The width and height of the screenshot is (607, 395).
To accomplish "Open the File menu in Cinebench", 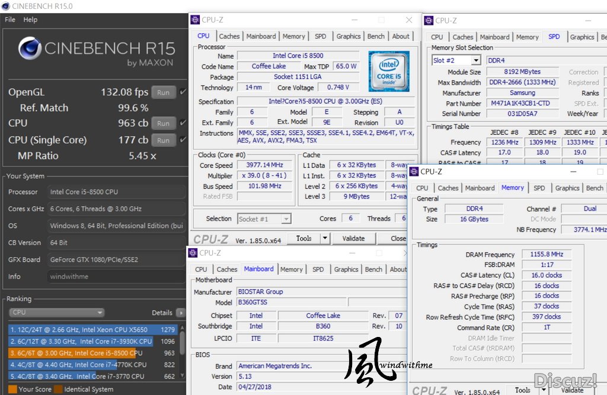I will pos(10,20).
